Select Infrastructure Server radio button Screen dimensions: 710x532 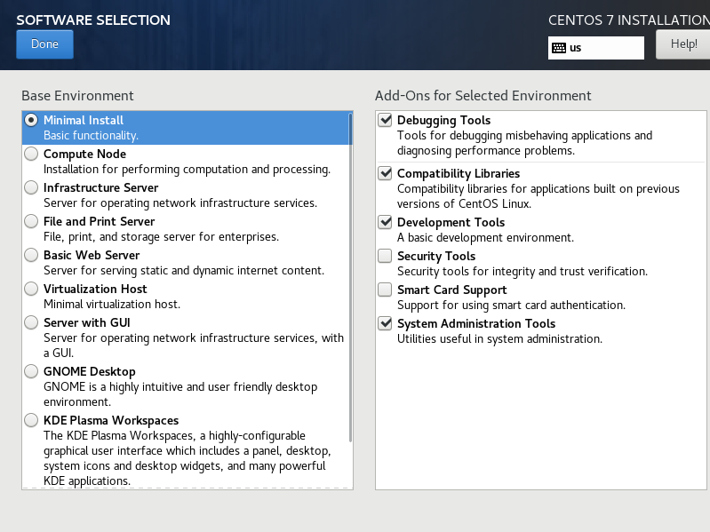32,187
